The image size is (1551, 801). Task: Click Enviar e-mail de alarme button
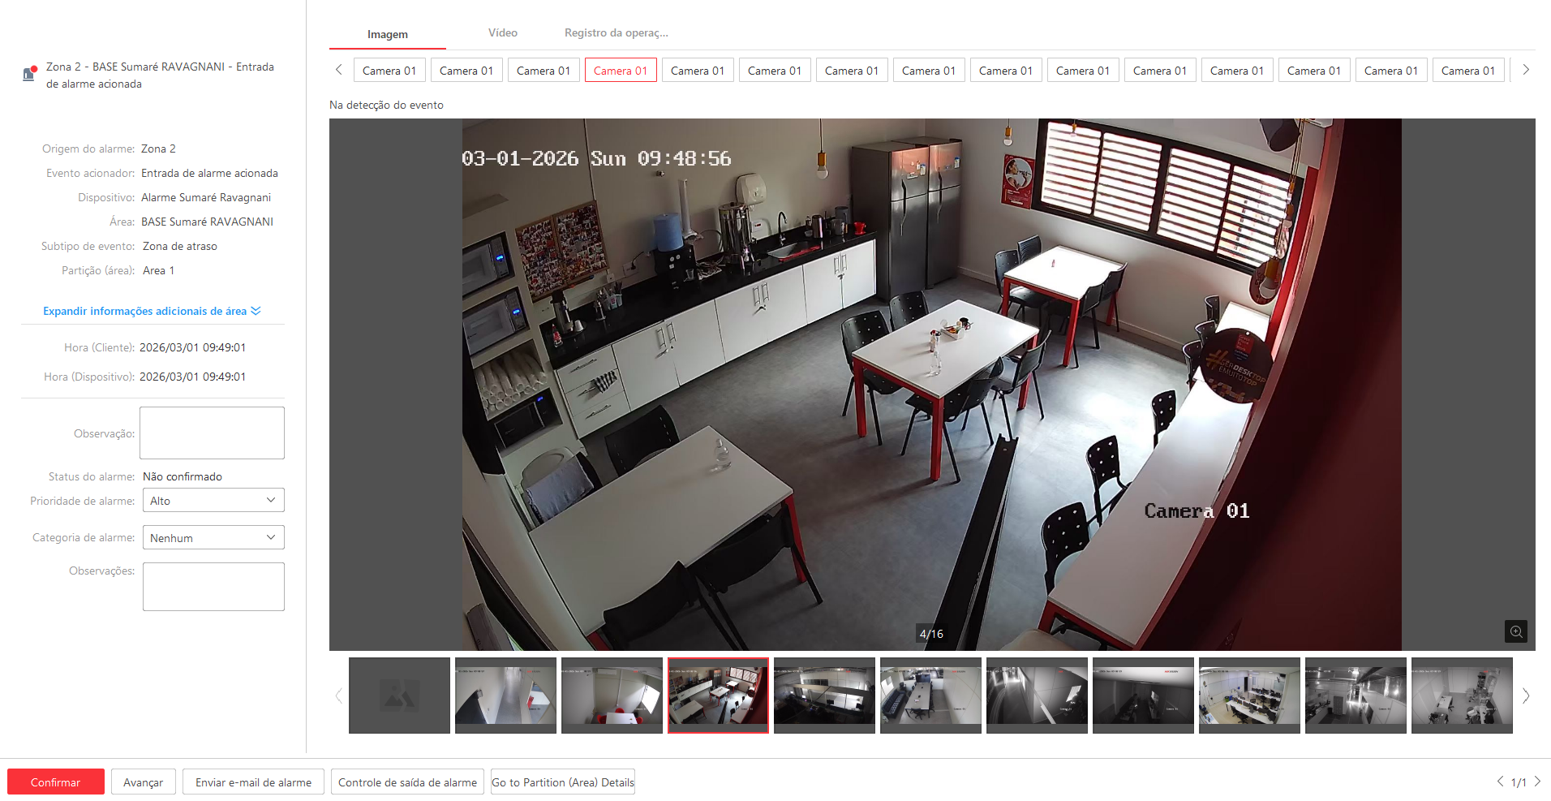coord(253,782)
